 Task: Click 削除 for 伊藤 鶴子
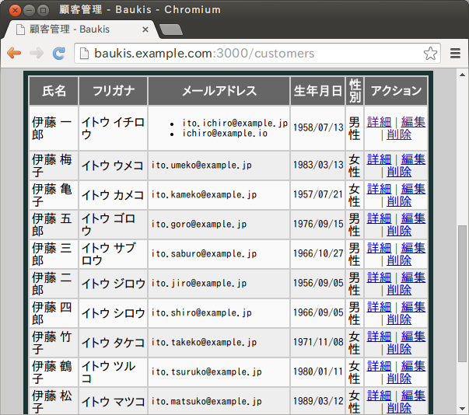pyautogui.click(x=399, y=378)
